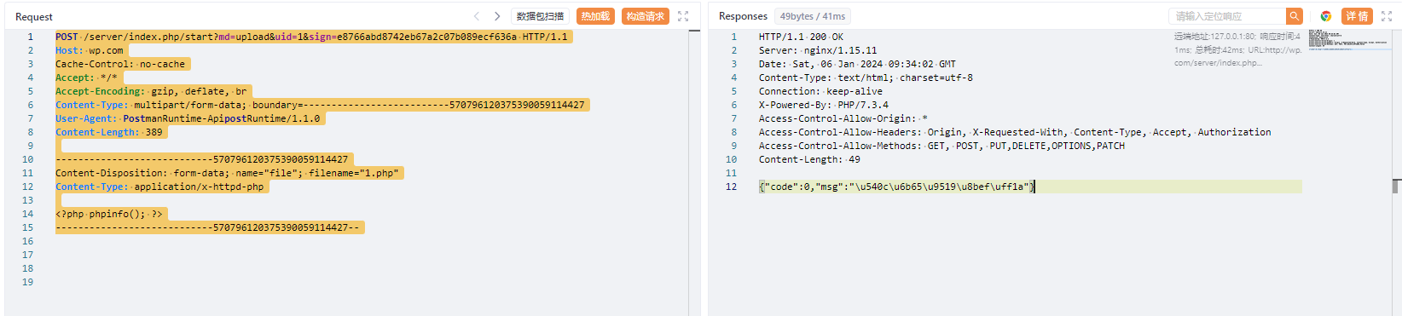Click the Request panel title
The width and height of the screenshot is (1402, 316).
34,17
